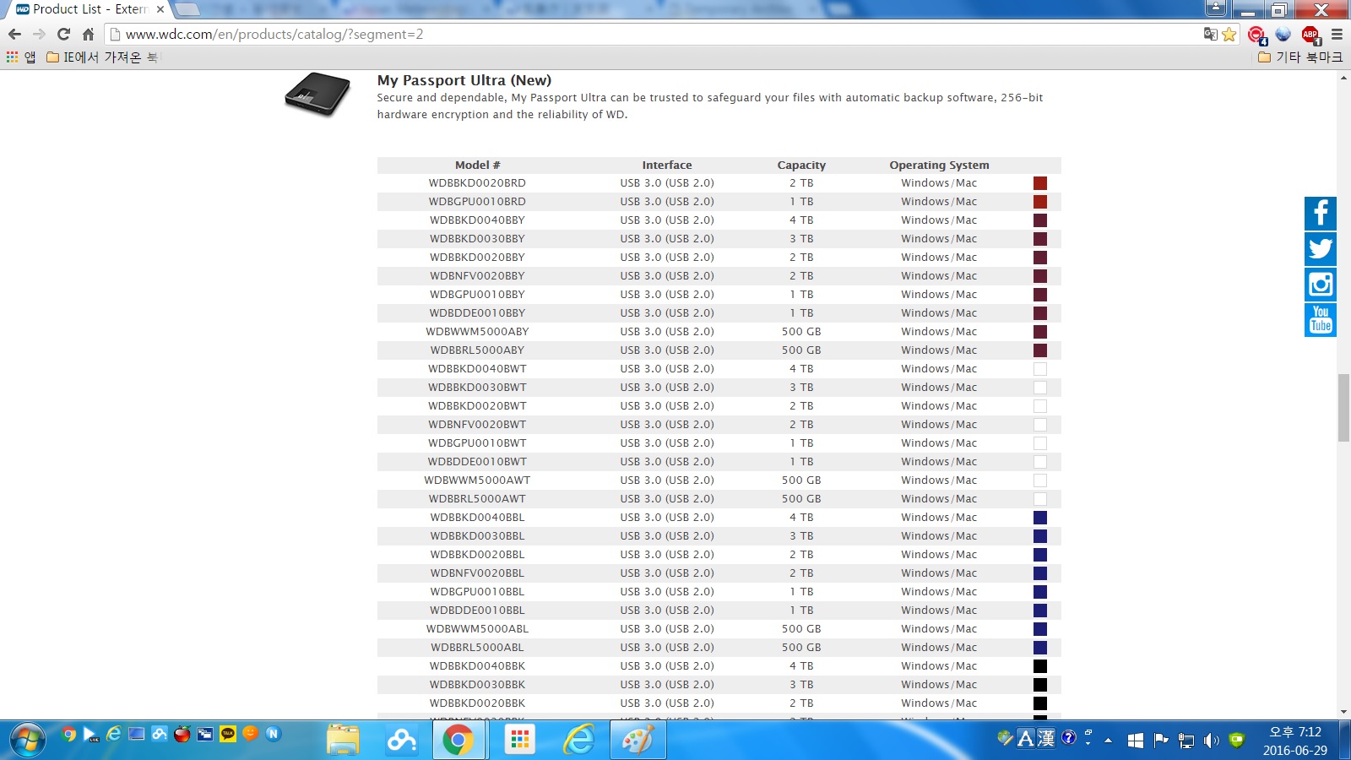Open the cloud app icon in taskbar

point(402,741)
